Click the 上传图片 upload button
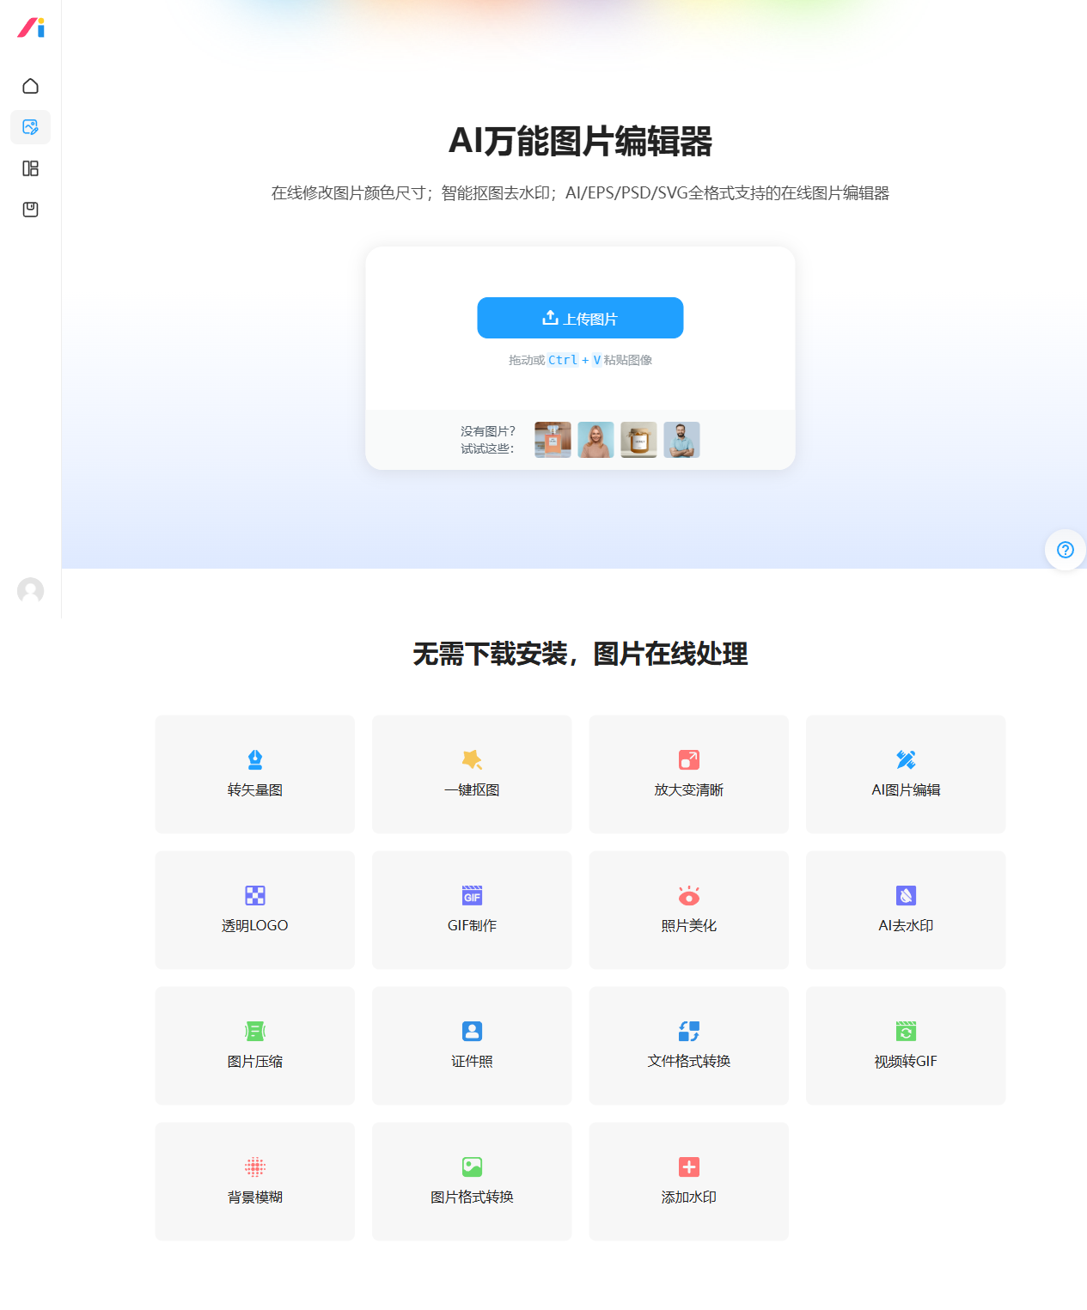Viewport: 1087px width, 1310px height. pos(580,318)
